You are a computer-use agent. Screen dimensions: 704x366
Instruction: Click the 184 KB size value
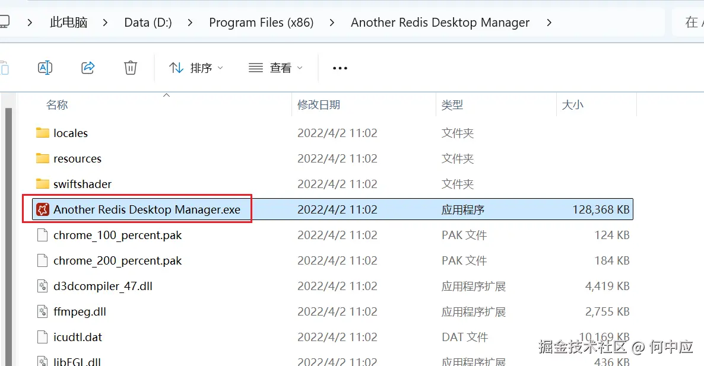[x=612, y=260]
